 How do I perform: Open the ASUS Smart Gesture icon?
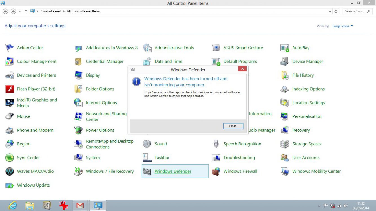216,48
